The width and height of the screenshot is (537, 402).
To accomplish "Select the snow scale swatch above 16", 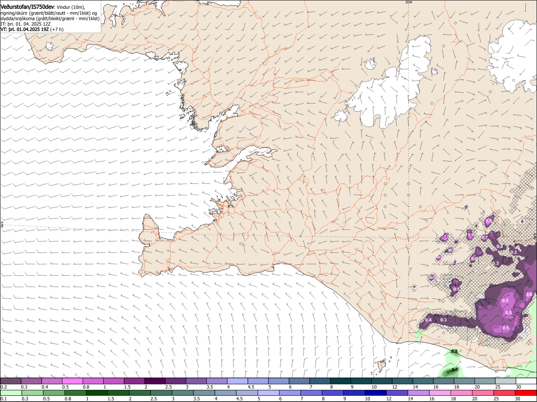I will 443,381.
